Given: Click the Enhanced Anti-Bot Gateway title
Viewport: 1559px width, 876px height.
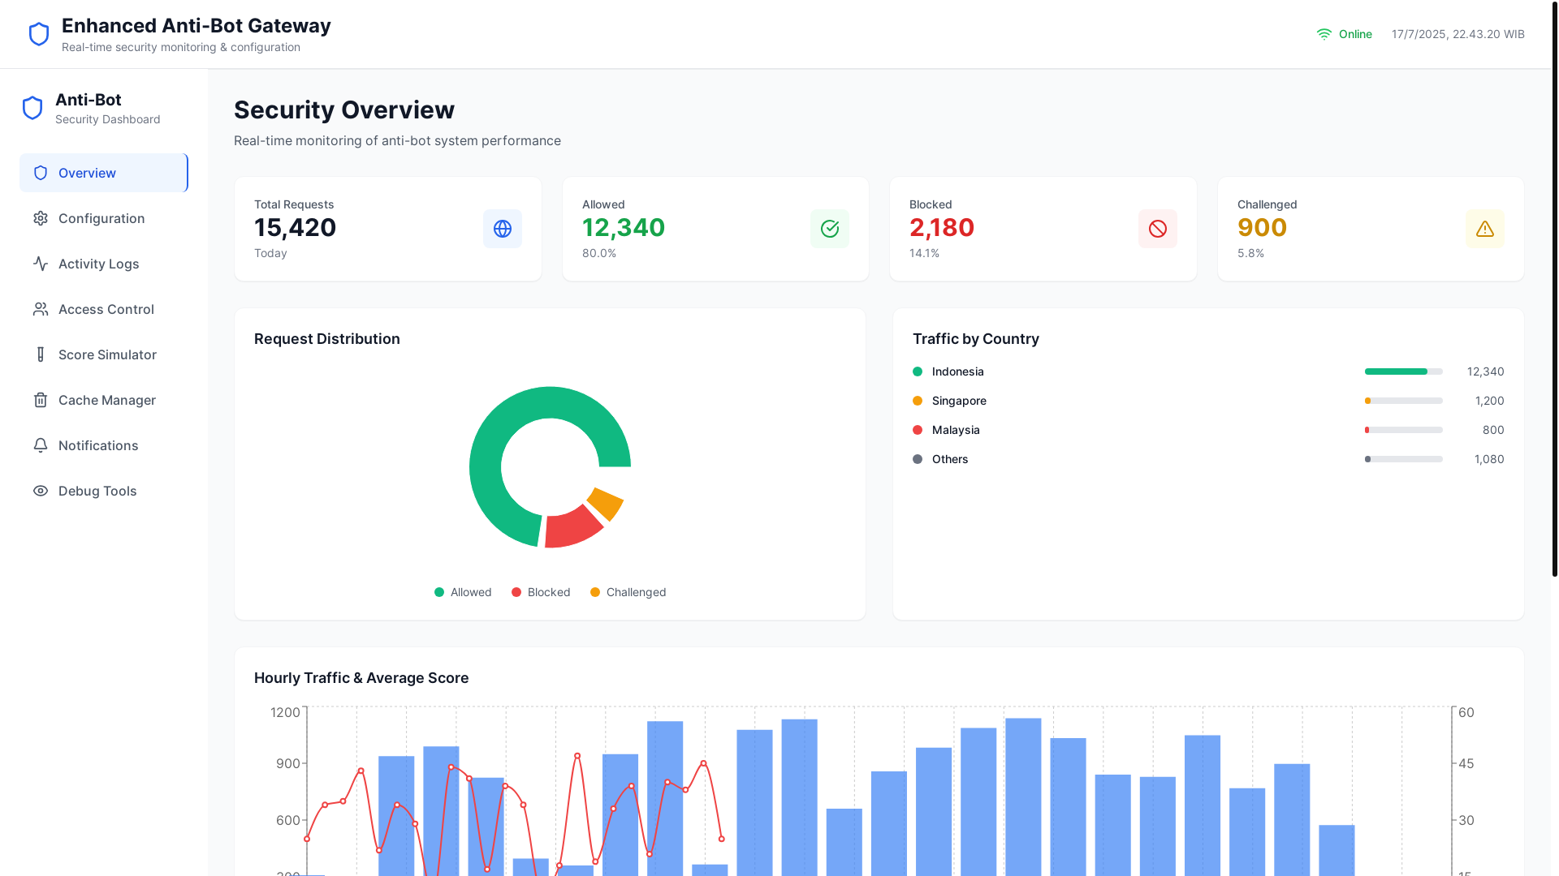Looking at the screenshot, I should pyautogui.click(x=196, y=26).
